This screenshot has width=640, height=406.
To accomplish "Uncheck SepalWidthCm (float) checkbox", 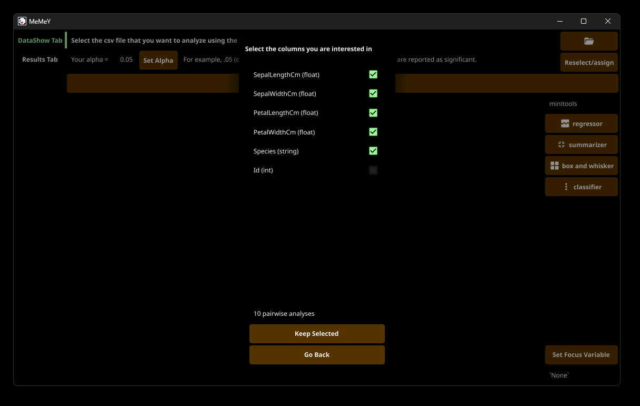I will [373, 93].
